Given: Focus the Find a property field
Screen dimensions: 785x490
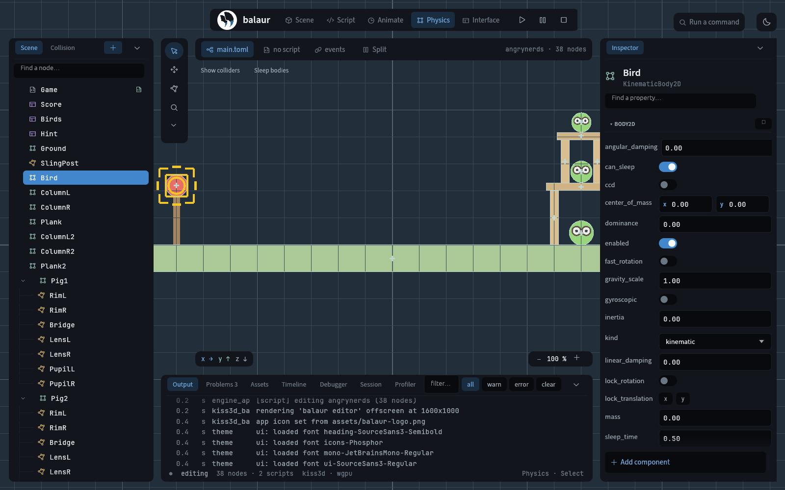Looking at the screenshot, I should pyautogui.click(x=680, y=100).
